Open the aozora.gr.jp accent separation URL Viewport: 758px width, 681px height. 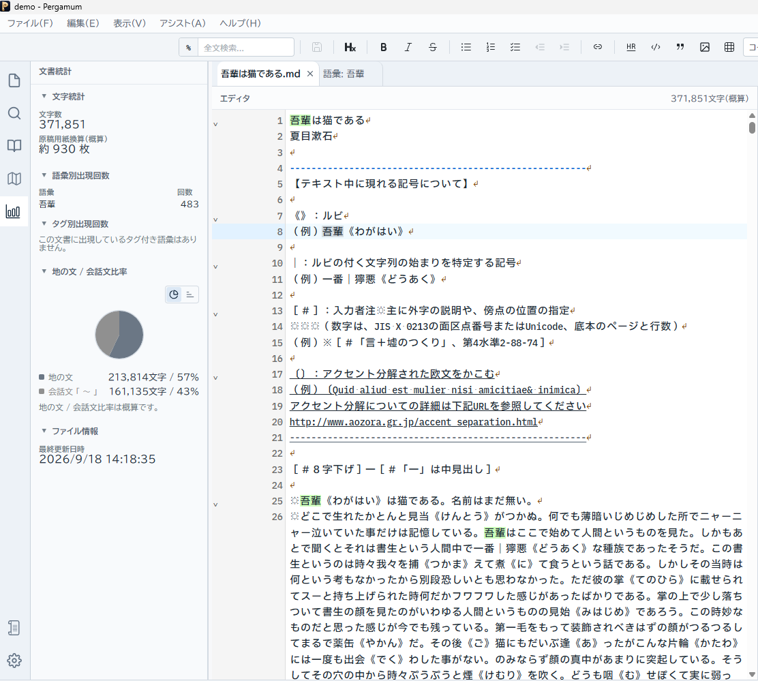[x=413, y=422]
